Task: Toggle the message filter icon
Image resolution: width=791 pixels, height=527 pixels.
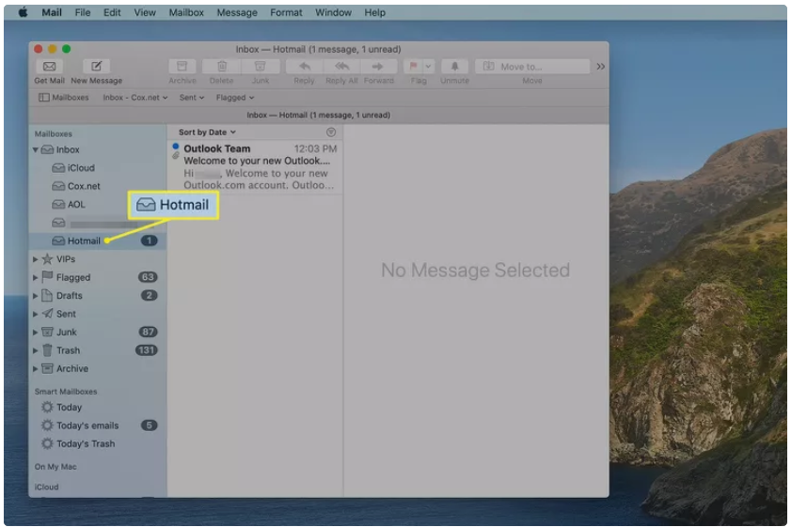Action: (x=330, y=132)
